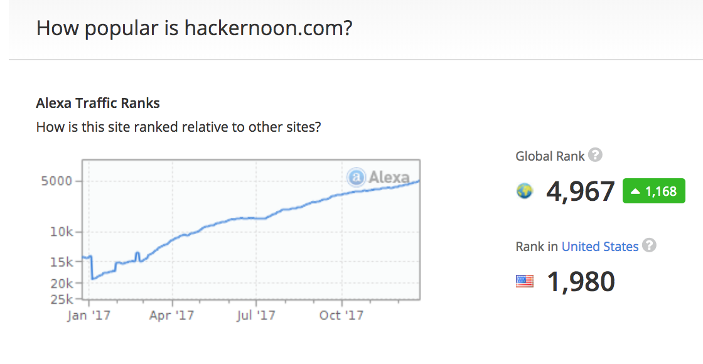
Task: Click the Jan '17 label on the chart axis
Action: (89, 315)
